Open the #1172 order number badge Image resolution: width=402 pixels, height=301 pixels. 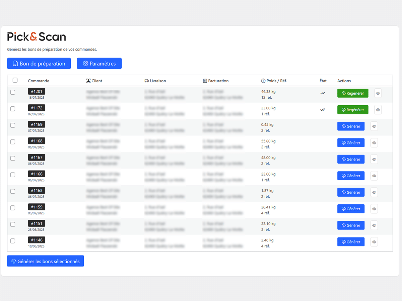(x=37, y=108)
